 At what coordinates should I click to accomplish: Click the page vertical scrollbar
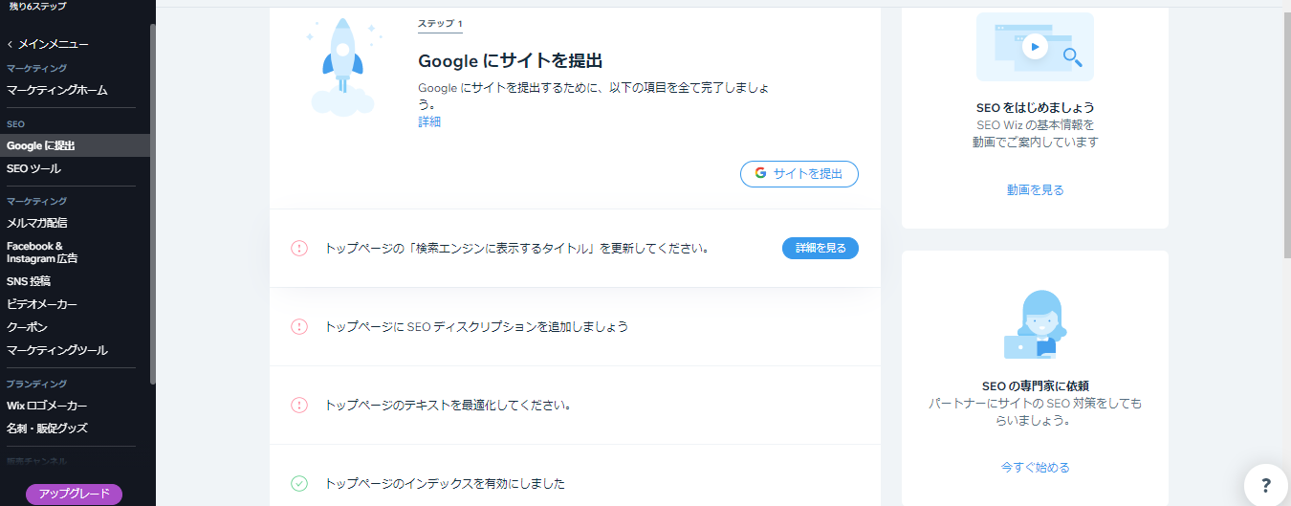pos(1285,134)
